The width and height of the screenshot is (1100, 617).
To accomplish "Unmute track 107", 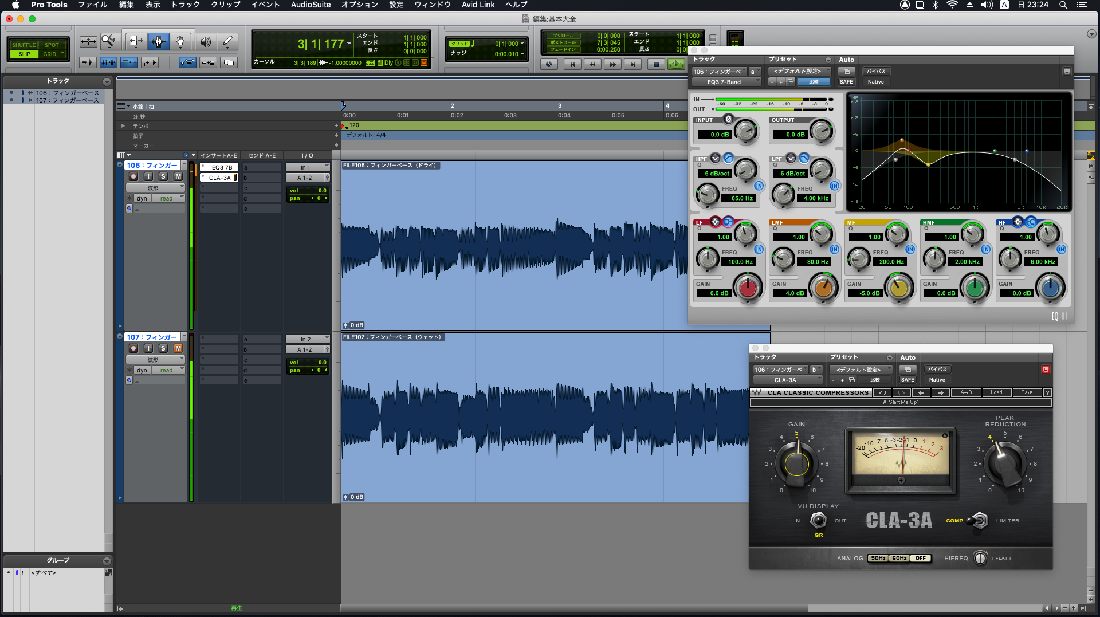I will (178, 348).
